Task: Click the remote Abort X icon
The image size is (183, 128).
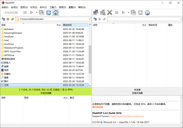Action: point(110,12)
